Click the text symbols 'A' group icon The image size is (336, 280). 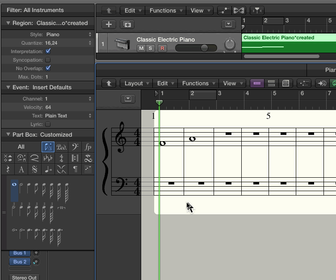(21, 169)
